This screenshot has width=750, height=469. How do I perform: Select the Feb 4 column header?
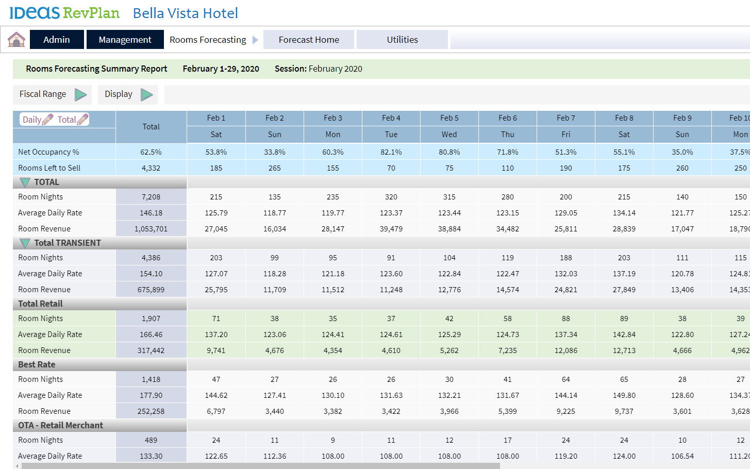click(x=391, y=118)
